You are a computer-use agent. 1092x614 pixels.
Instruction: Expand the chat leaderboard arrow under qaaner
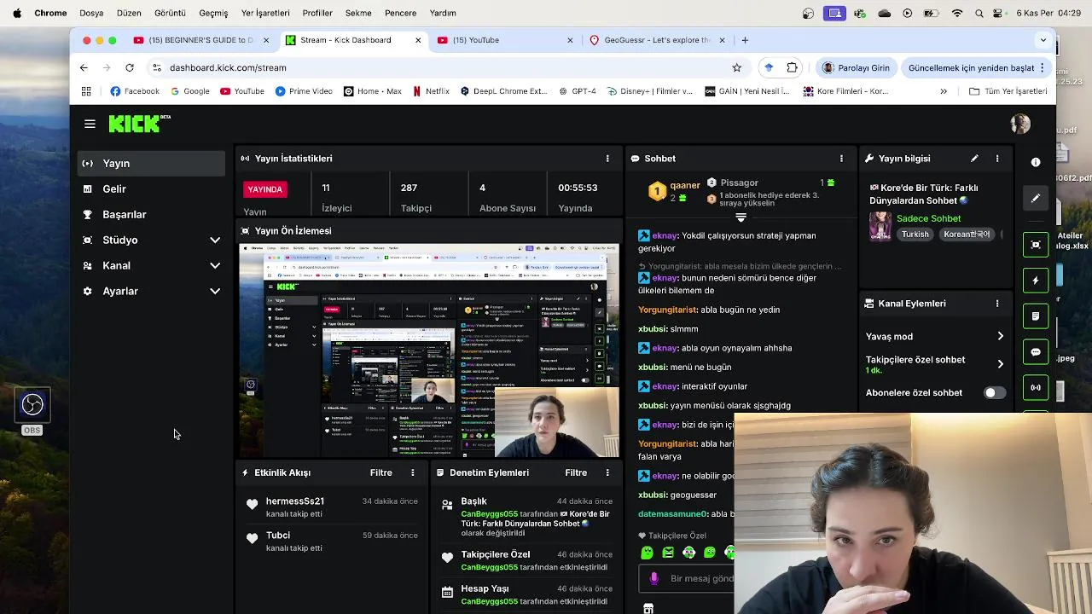[741, 218]
